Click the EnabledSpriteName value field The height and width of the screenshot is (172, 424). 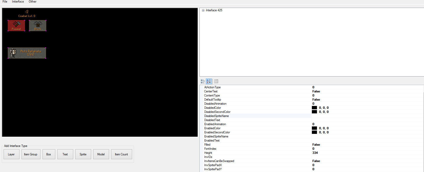367,136
